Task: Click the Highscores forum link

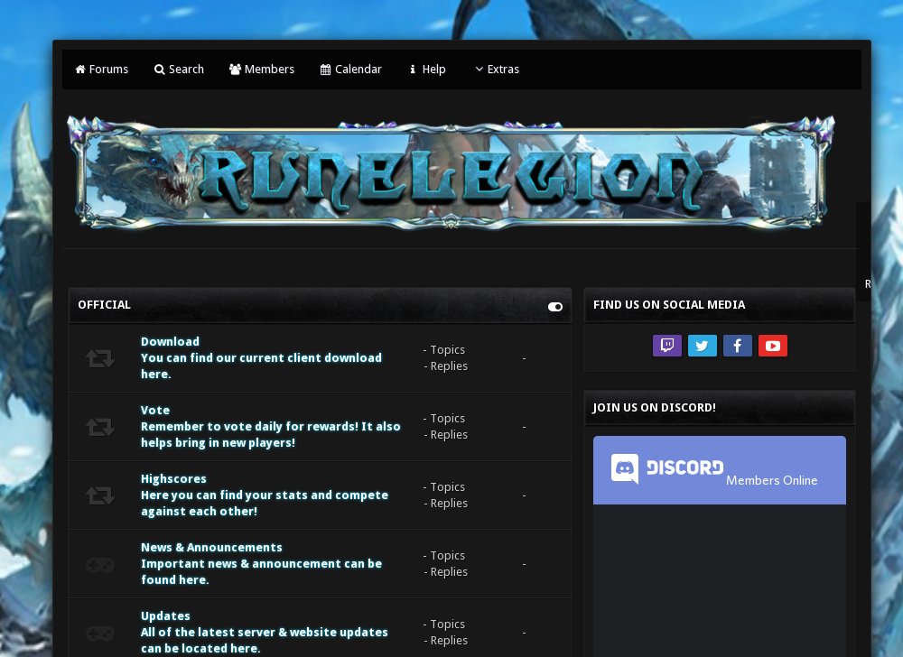Action: [175, 478]
